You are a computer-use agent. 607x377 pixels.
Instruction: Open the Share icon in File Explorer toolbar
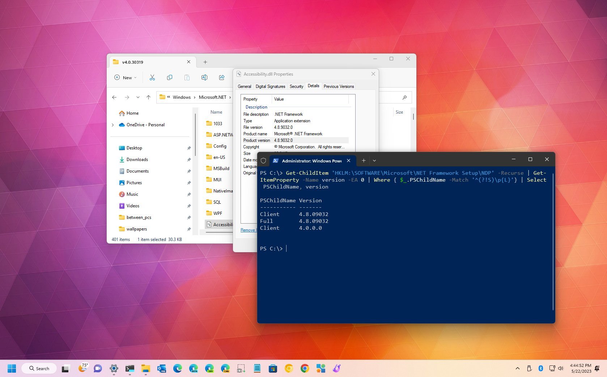click(x=222, y=77)
